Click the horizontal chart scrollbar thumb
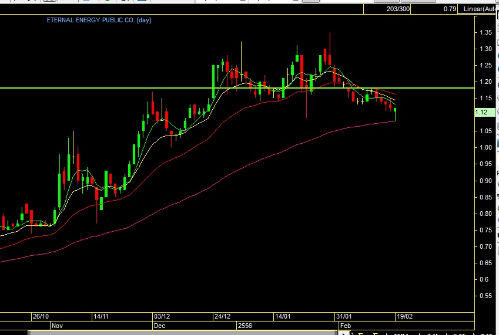This screenshot has width=499, height=335. [182, 333]
